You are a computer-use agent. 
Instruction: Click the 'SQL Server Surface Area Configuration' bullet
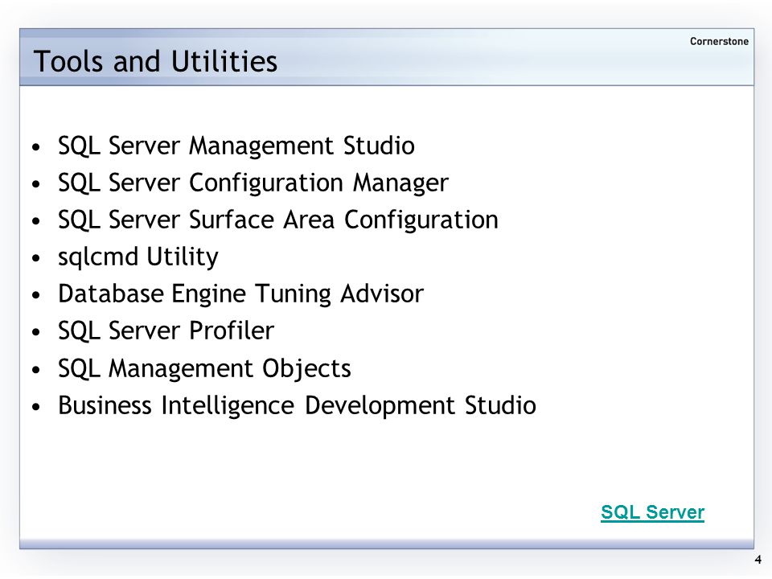pyautogui.click(x=278, y=220)
